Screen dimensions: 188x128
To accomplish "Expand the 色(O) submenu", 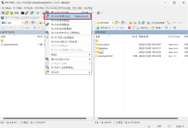I will 68,54.
